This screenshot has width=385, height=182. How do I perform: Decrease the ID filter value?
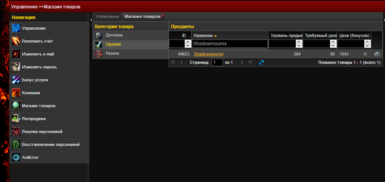(188, 46)
